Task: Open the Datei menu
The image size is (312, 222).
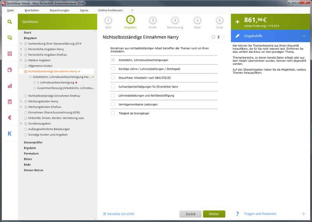Action: (11, 10)
